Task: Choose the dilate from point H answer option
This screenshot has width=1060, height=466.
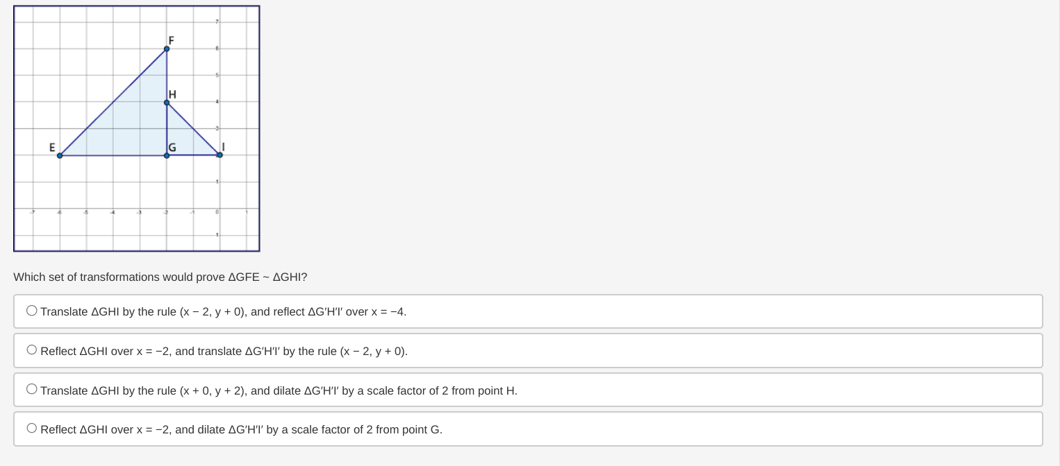Action: [x=31, y=388]
